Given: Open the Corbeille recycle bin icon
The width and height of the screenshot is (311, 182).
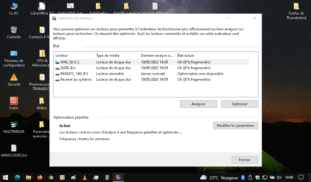Looking at the screenshot, I should click(x=14, y=32).
